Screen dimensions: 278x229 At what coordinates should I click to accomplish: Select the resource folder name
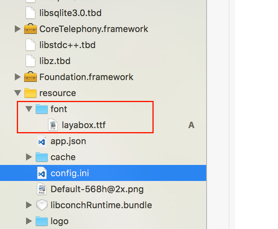57,93
